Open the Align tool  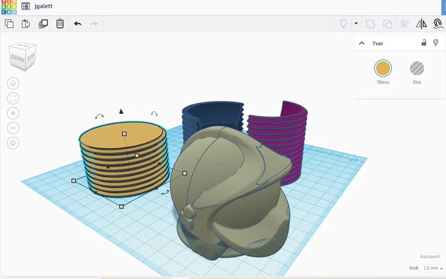click(405, 24)
